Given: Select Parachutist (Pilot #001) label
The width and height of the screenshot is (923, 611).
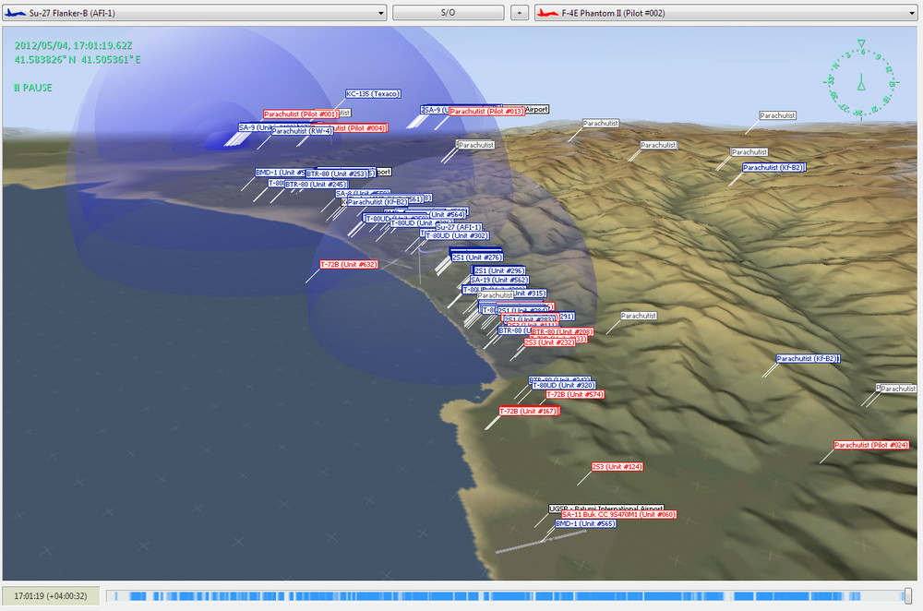Looking at the screenshot, I should (x=301, y=114).
